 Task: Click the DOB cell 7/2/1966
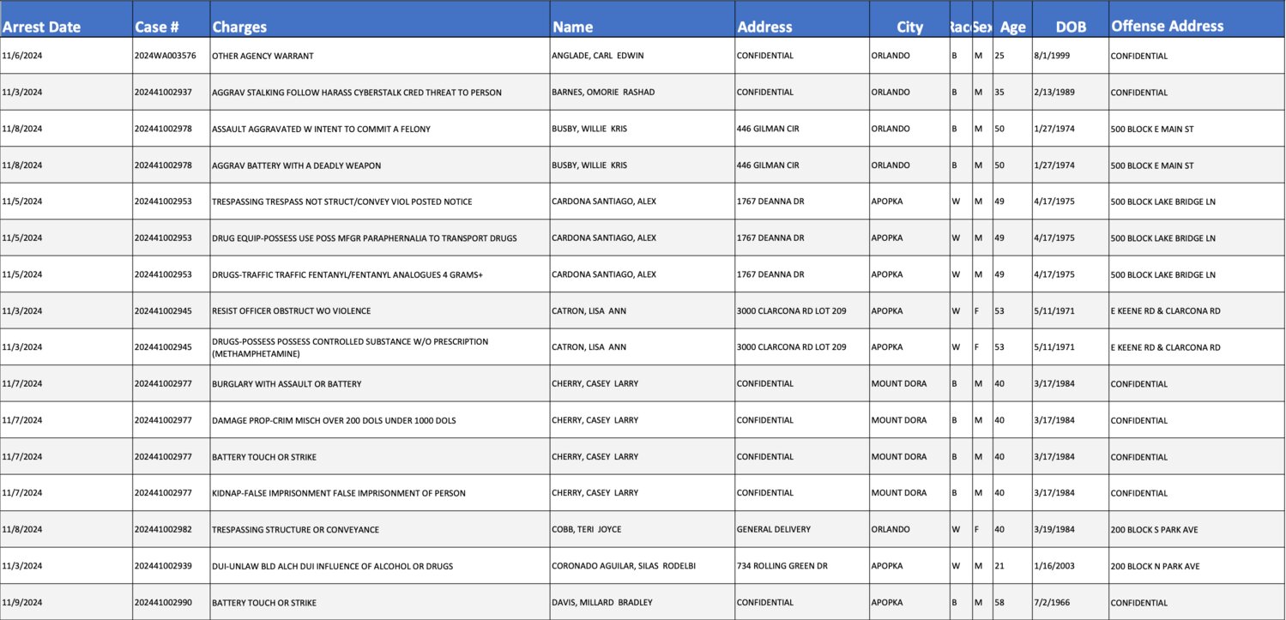(x=1070, y=602)
